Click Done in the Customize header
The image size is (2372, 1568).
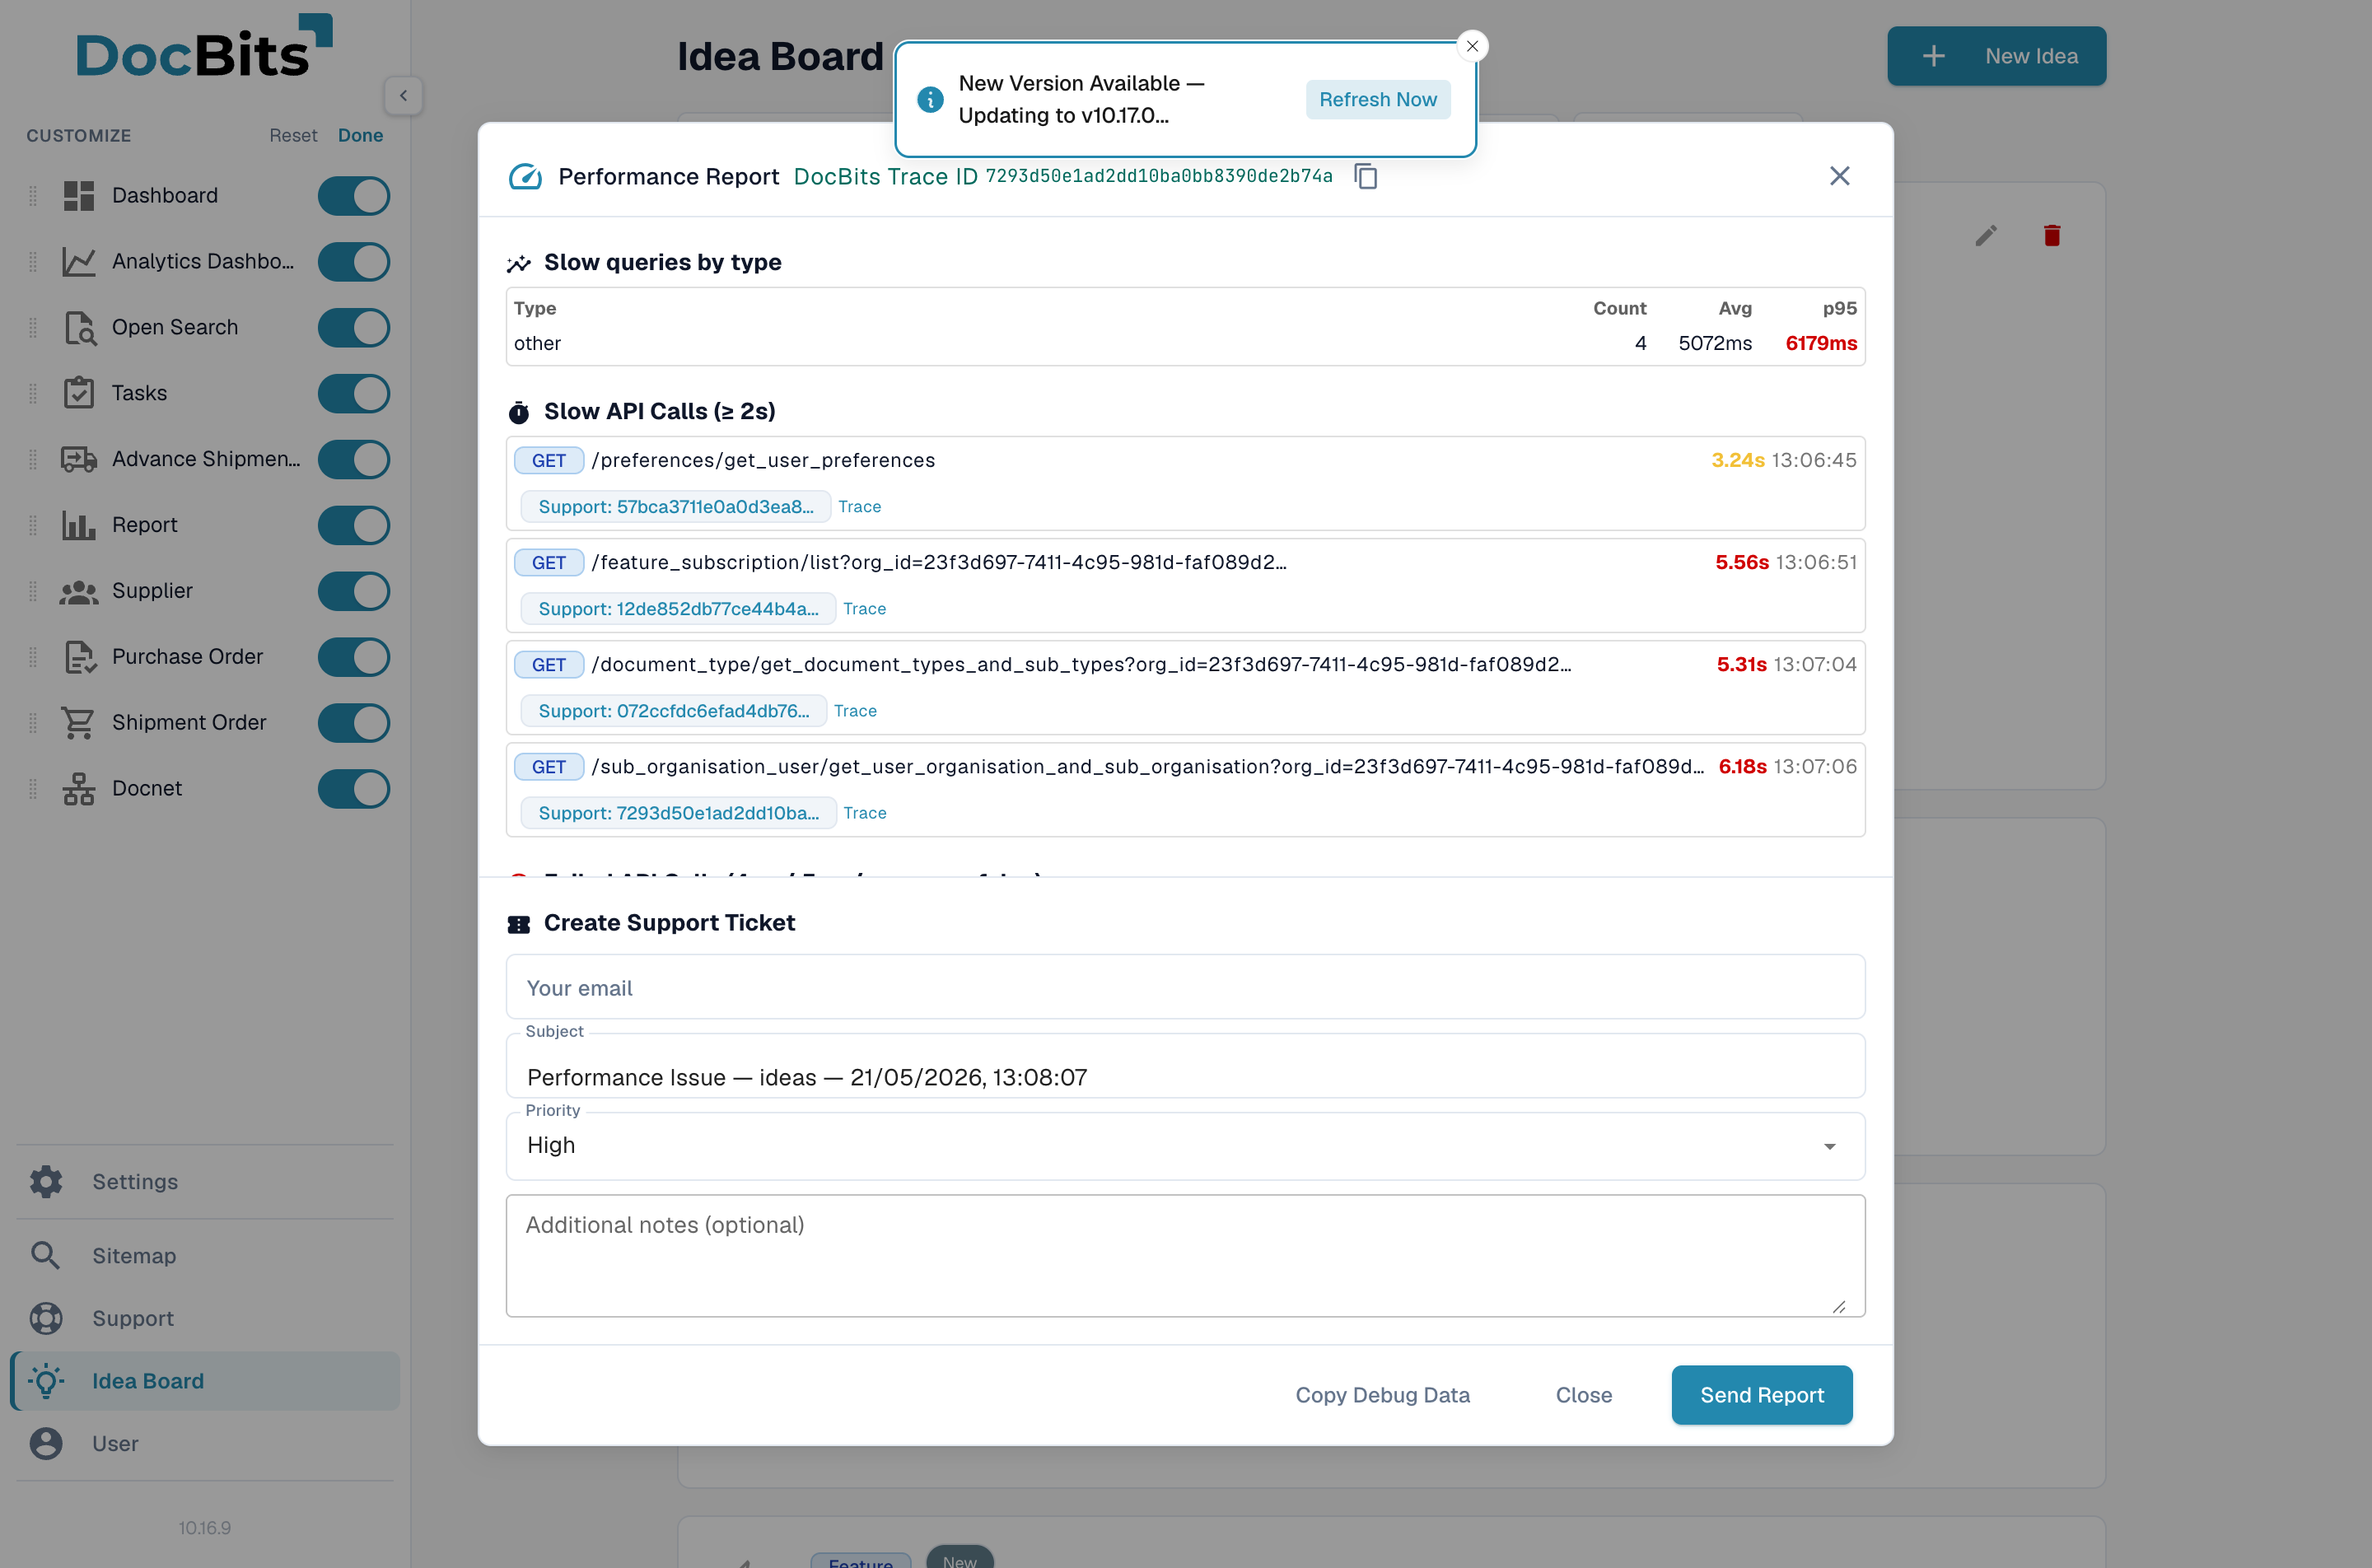point(360,135)
